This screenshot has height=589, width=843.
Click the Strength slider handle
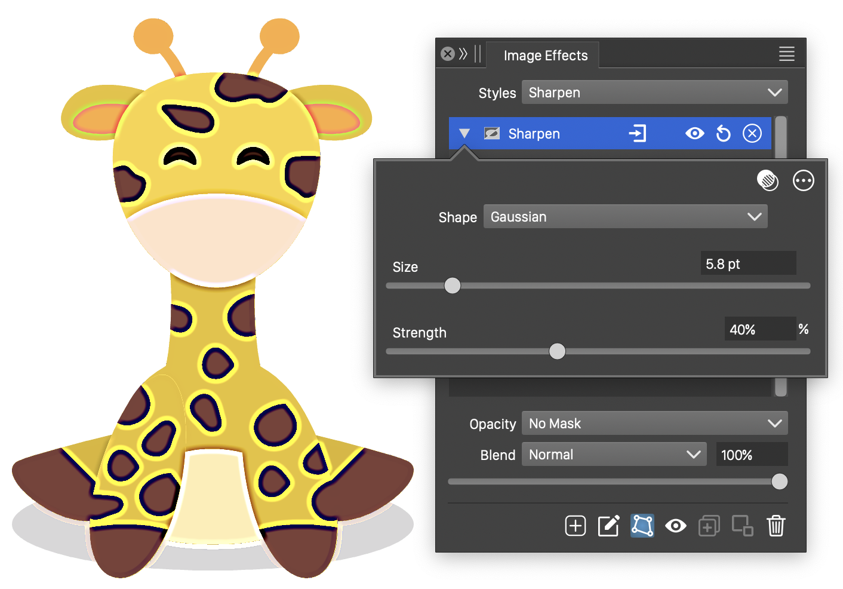coord(557,351)
